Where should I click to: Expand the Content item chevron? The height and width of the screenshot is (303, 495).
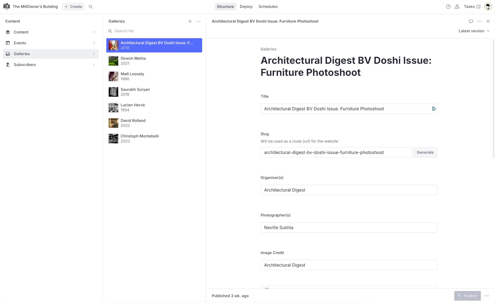click(x=94, y=32)
